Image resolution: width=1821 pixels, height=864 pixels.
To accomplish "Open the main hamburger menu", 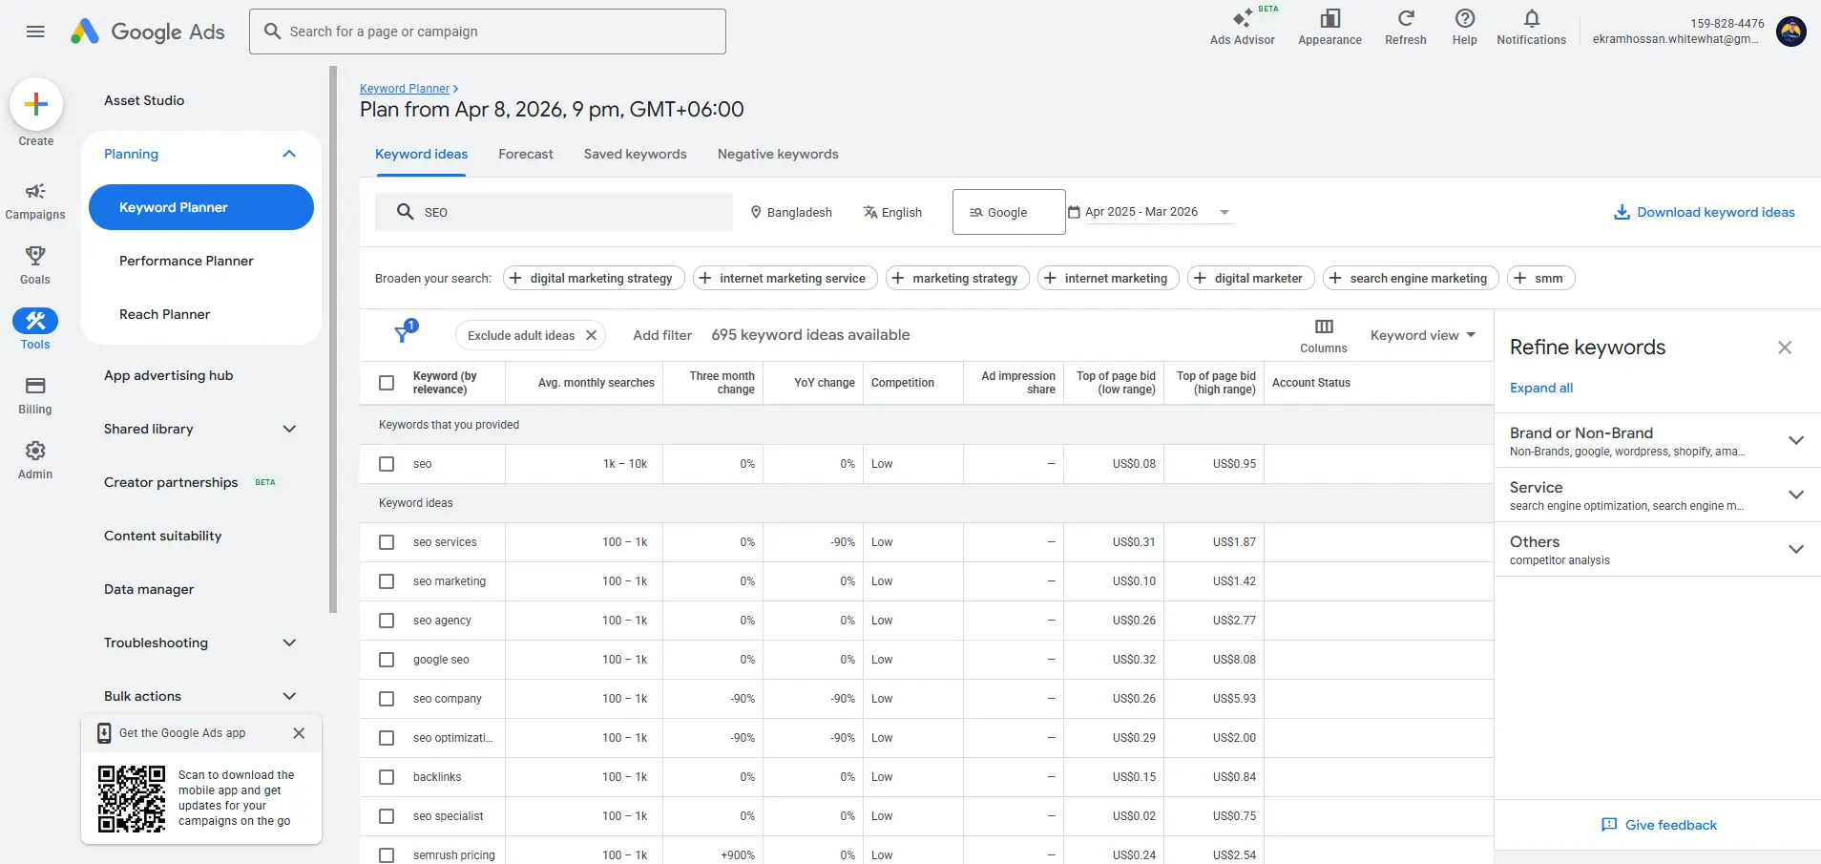I will (35, 32).
